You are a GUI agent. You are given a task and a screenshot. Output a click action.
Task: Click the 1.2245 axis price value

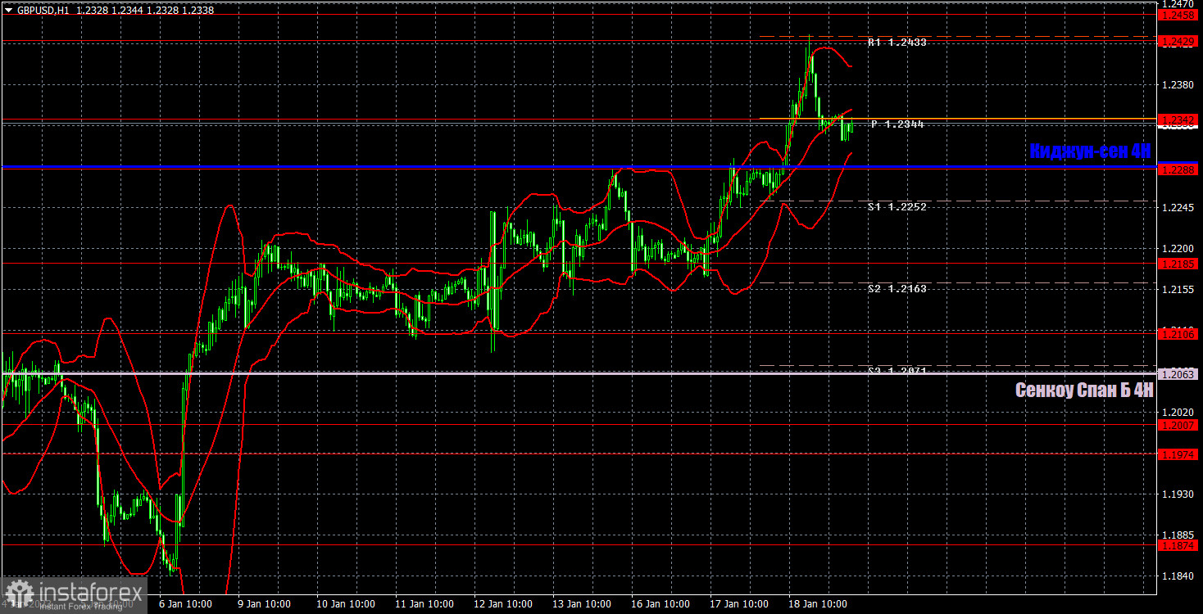tap(1176, 208)
